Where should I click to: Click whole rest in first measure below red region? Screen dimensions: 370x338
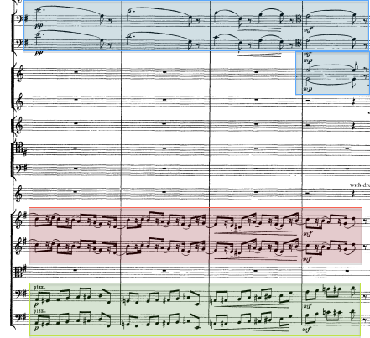(76, 270)
